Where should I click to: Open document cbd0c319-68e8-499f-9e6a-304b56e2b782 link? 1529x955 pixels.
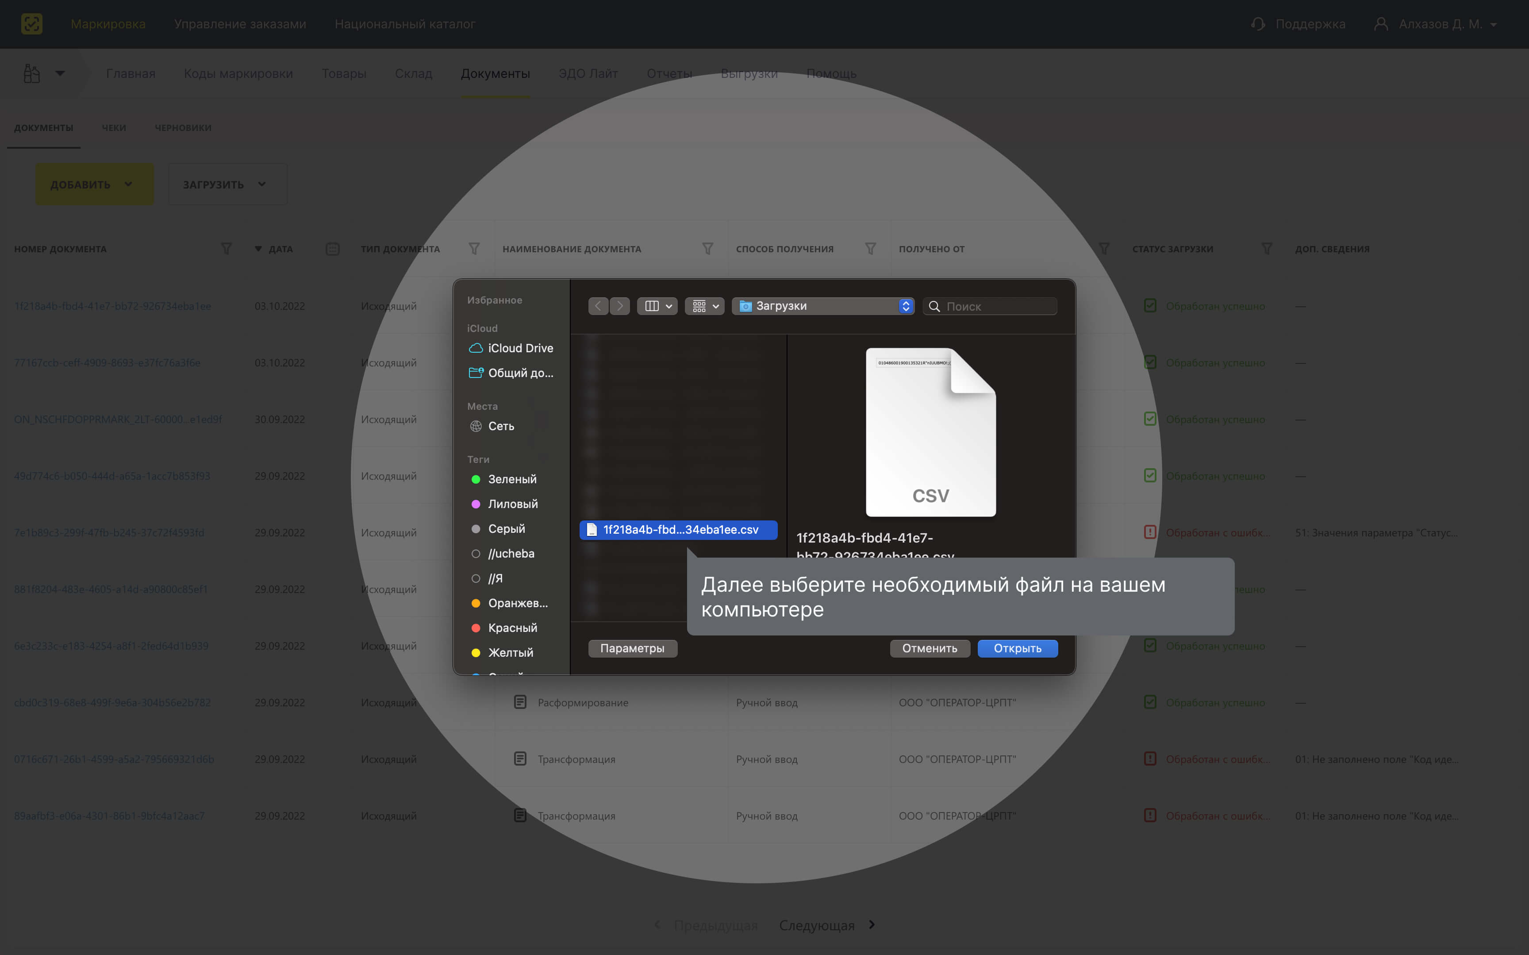112,702
